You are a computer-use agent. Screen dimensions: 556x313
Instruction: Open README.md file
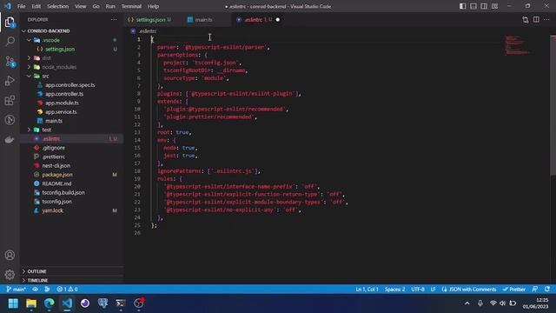click(x=72, y=183)
